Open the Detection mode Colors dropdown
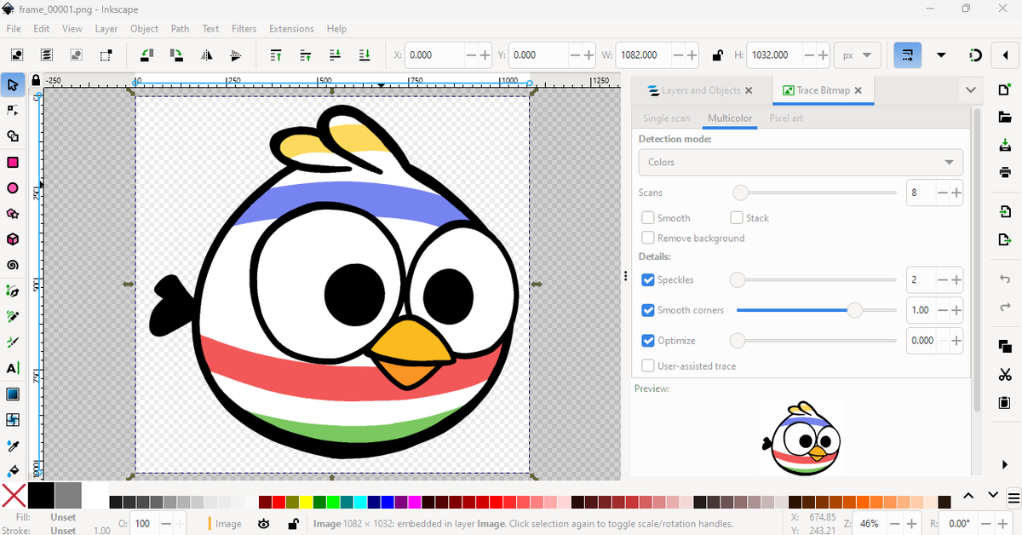1022x535 pixels. click(801, 162)
